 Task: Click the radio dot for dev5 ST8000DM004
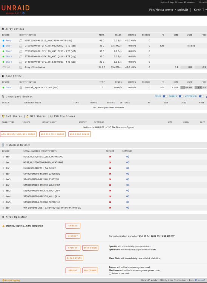[x=3, y=202]
